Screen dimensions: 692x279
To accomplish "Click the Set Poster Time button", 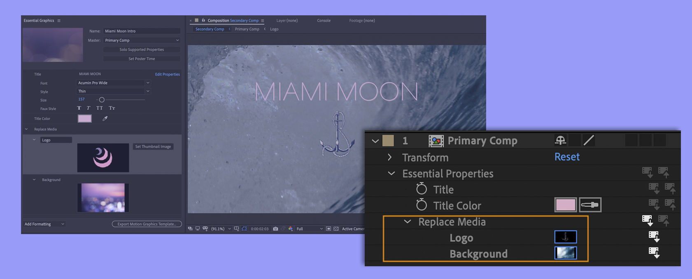I will [x=142, y=59].
